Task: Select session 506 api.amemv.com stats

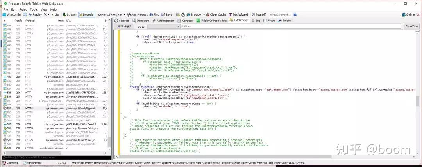Action: click(55, 97)
